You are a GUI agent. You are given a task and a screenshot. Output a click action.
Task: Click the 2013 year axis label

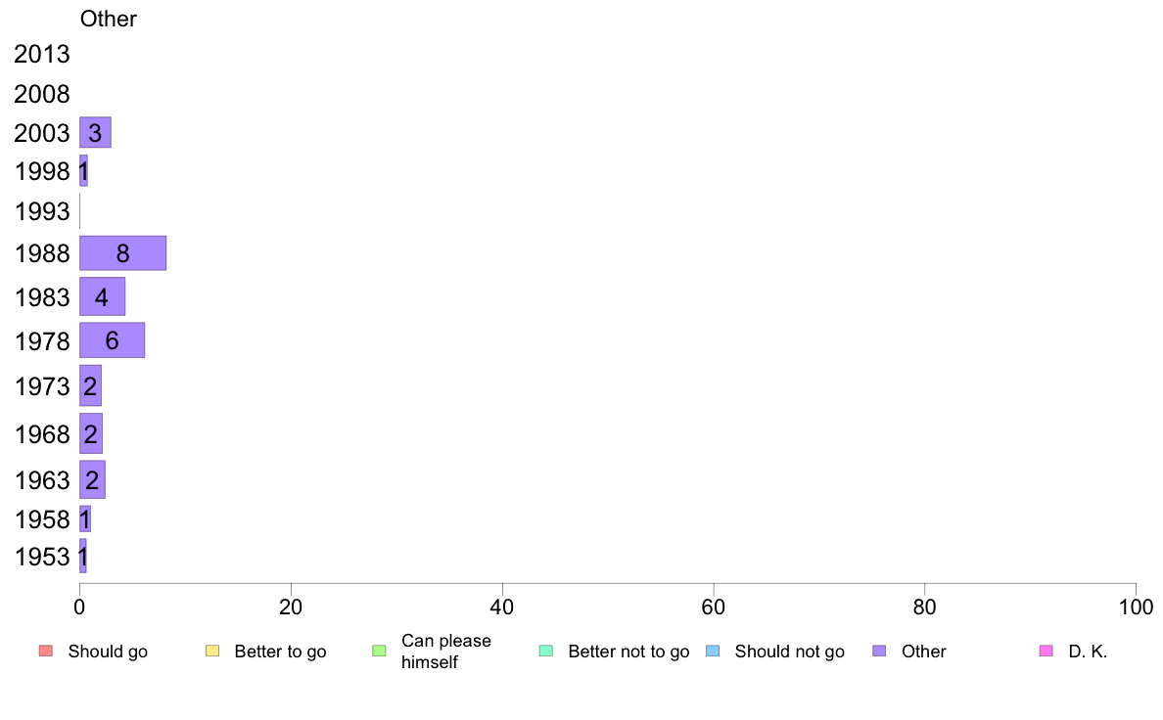coord(41,54)
